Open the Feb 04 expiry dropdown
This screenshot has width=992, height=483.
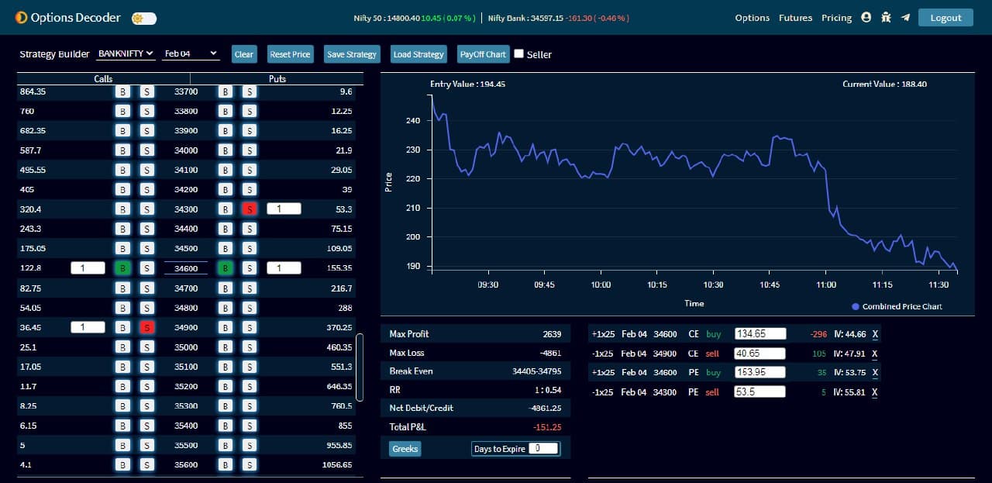(191, 53)
